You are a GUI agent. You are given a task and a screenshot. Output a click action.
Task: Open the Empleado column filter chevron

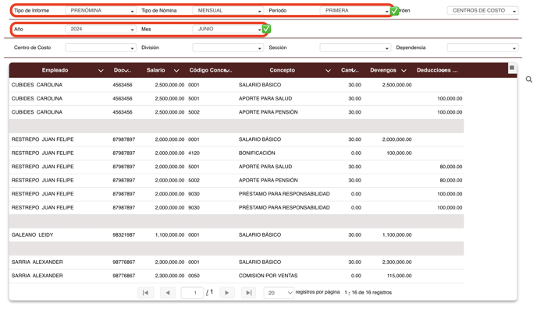[x=101, y=71]
